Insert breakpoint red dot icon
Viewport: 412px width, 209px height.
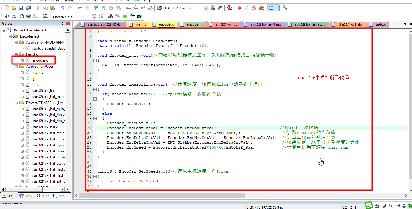[239, 8]
